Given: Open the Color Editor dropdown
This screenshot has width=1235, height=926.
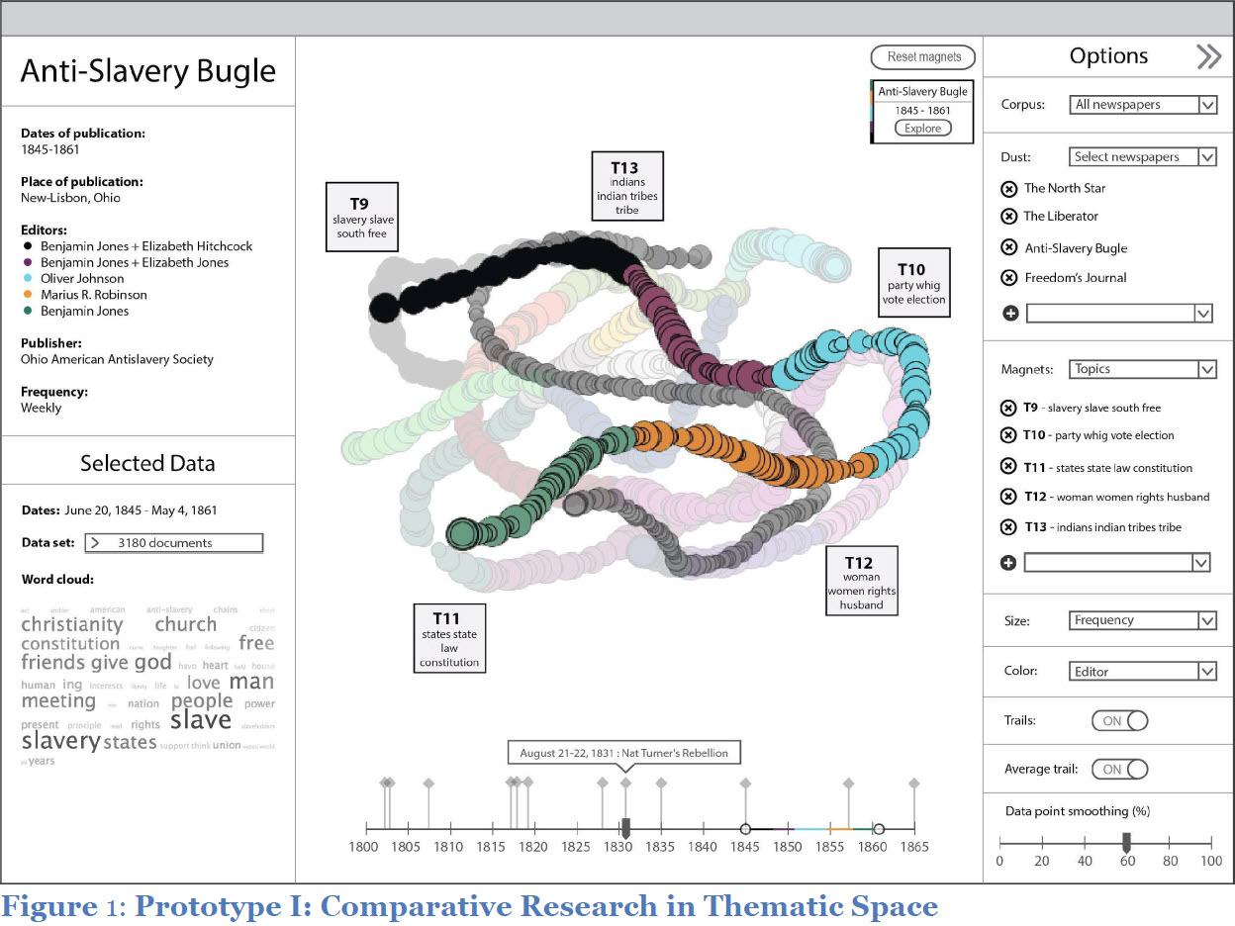Looking at the screenshot, I should 1143,672.
